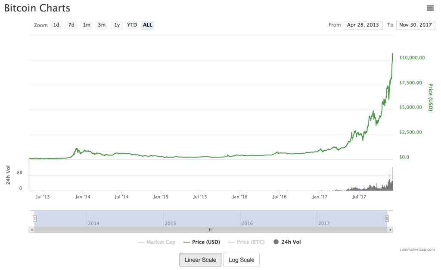Select the ALL zoom option
The image size is (441, 270).
click(x=147, y=25)
